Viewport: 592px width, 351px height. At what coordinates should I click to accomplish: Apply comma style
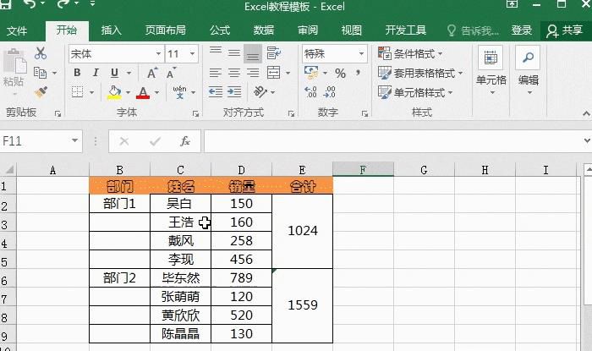[x=358, y=73]
